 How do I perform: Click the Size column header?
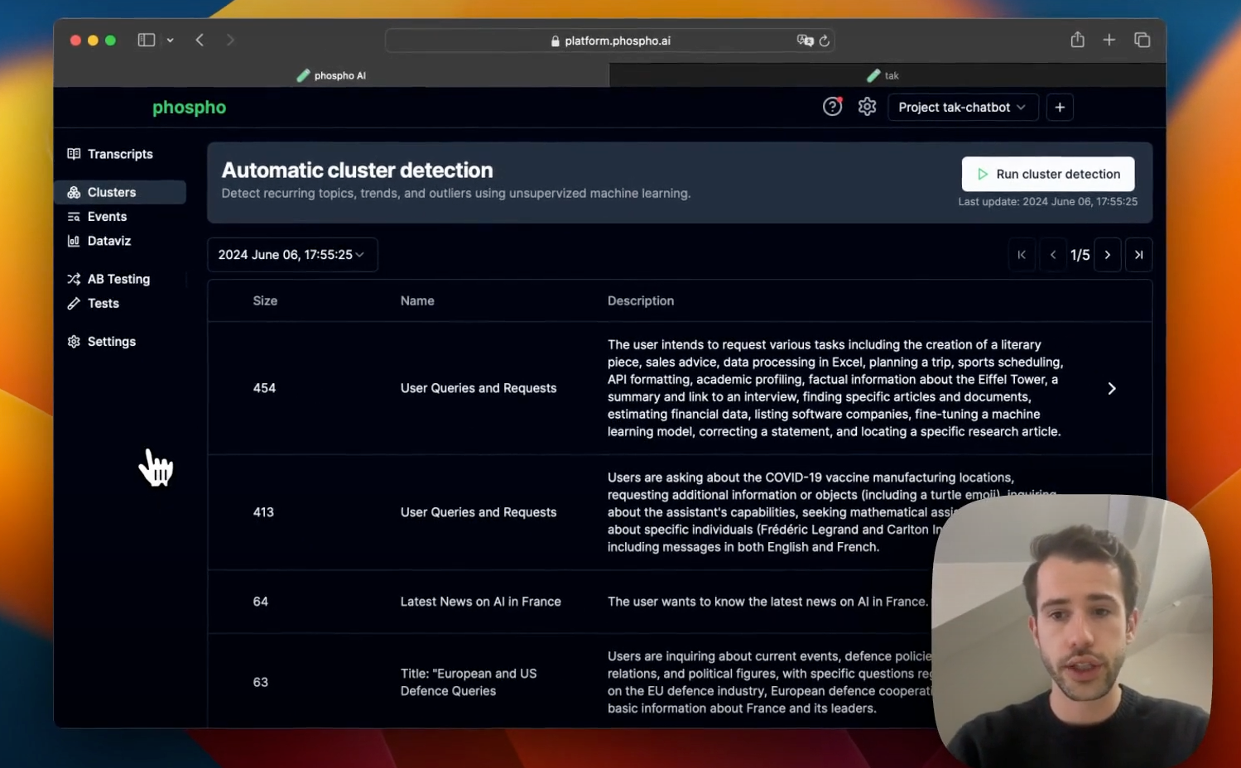pyautogui.click(x=265, y=300)
